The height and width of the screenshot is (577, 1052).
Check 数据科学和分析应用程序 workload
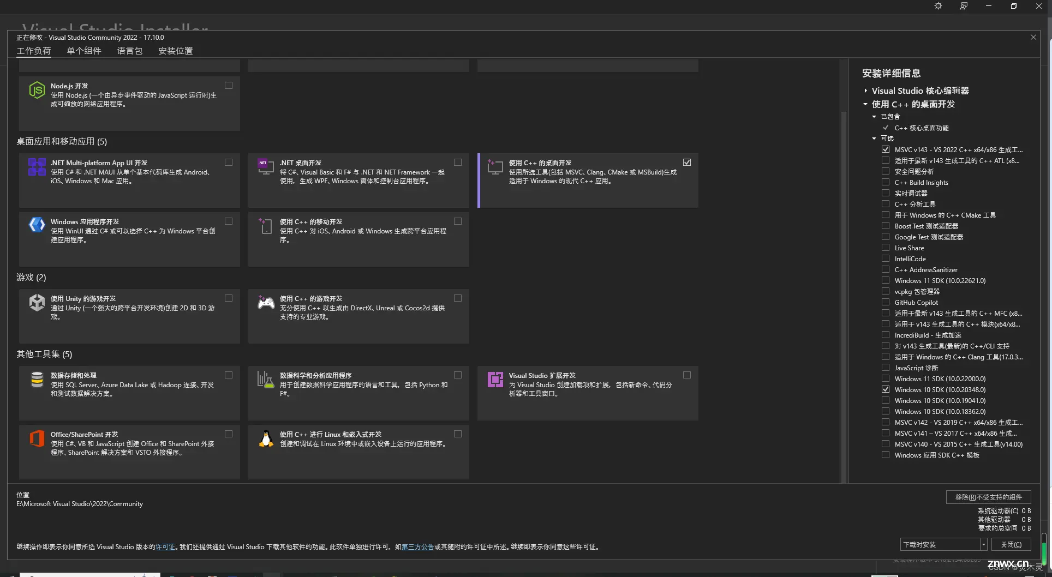pos(458,375)
